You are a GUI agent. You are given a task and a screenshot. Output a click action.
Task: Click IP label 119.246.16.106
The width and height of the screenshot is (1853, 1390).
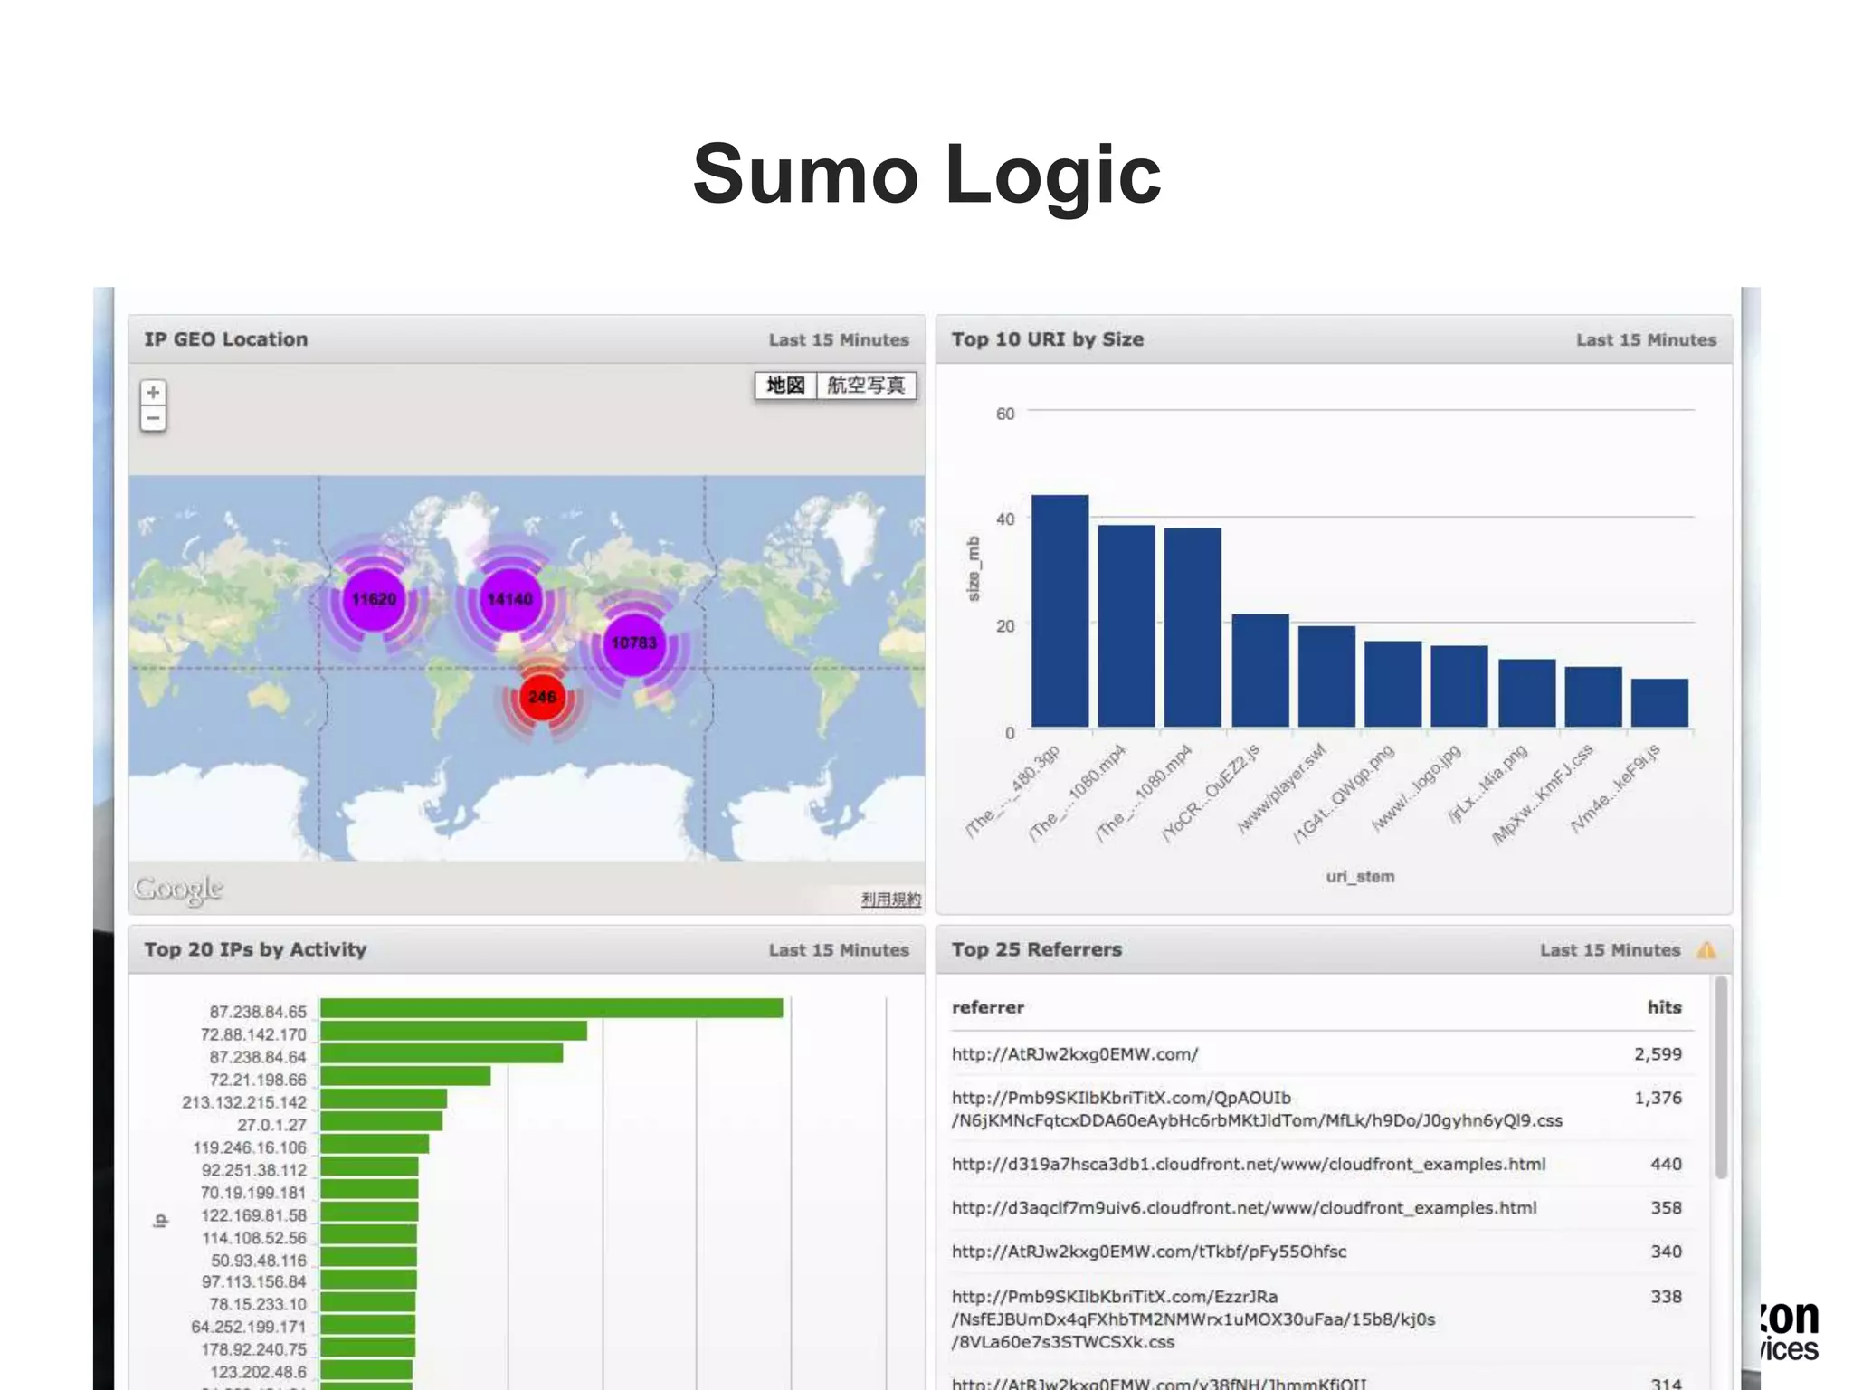pyautogui.click(x=250, y=1147)
